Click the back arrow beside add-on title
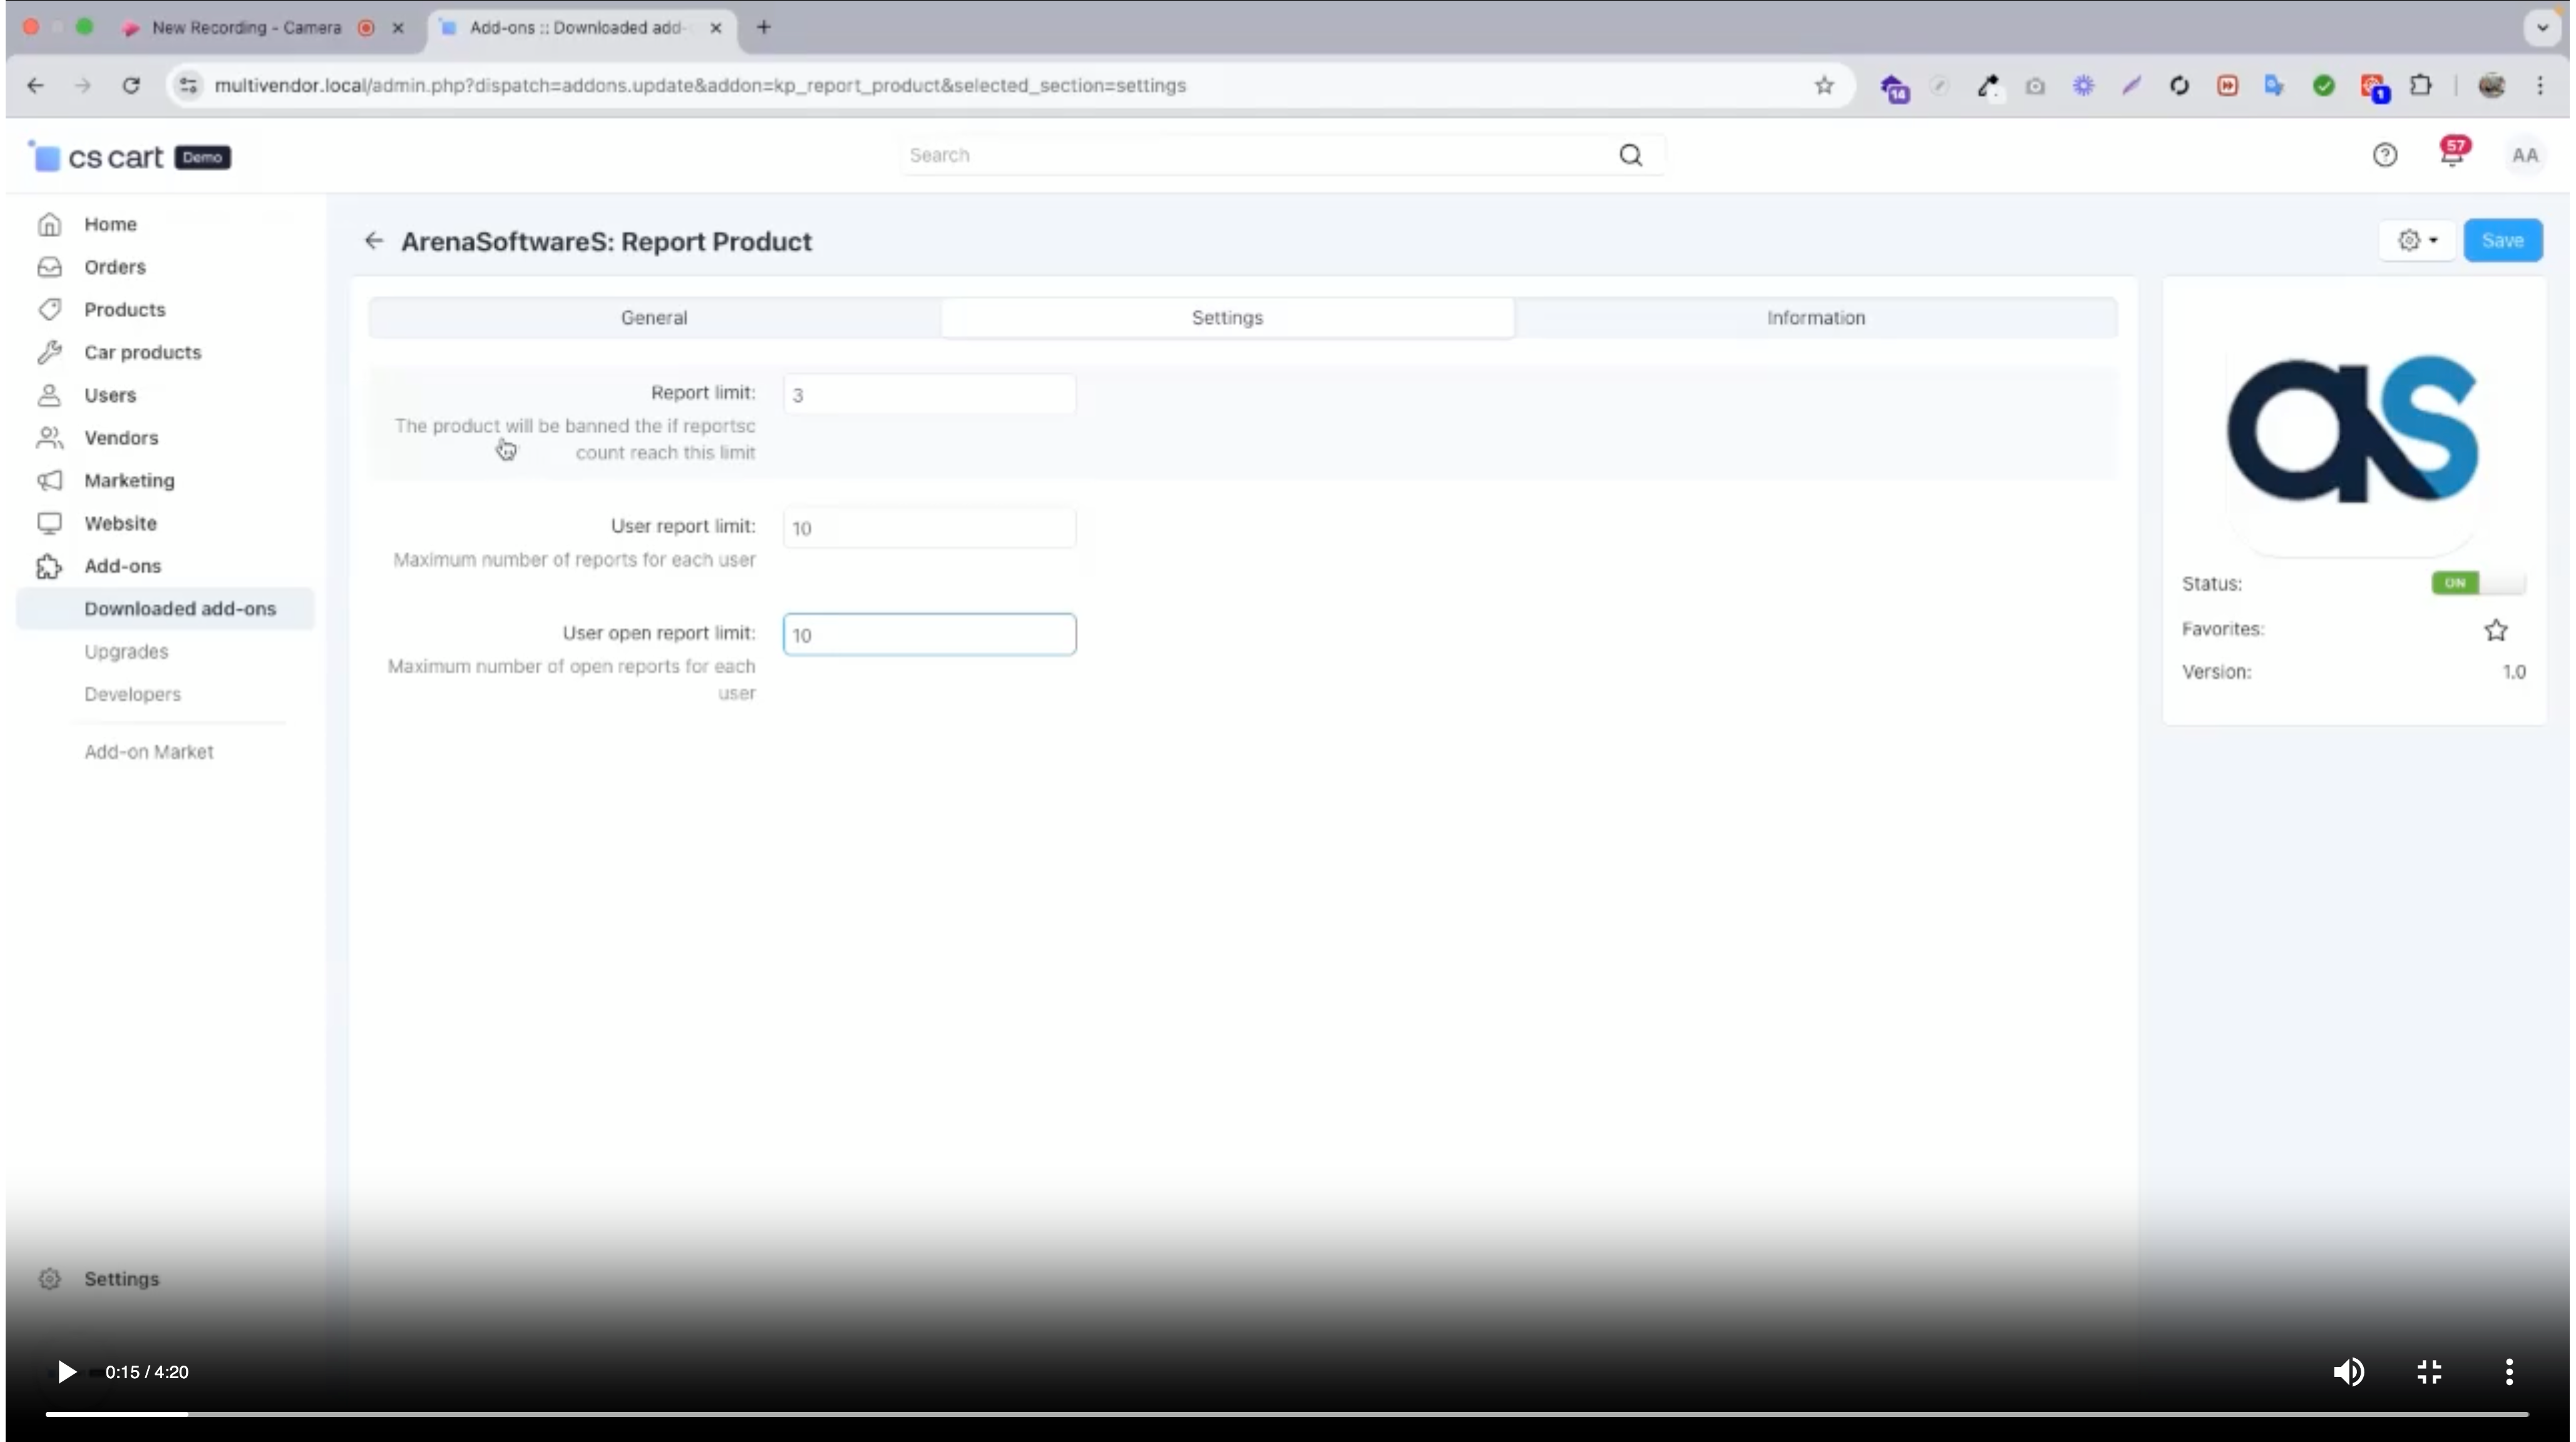The height and width of the screenshot is (1442, 2576). (373, 241)
